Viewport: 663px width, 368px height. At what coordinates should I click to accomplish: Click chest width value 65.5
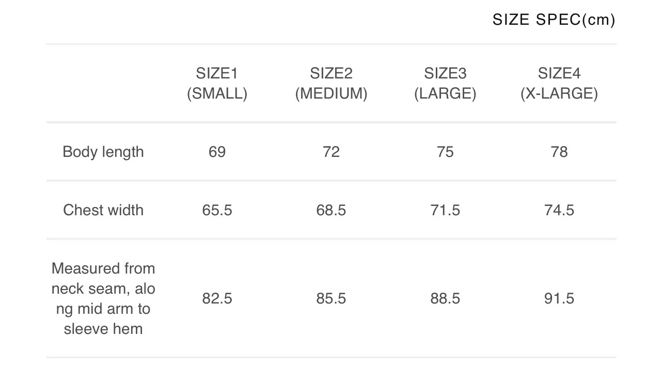coord(217,210)
